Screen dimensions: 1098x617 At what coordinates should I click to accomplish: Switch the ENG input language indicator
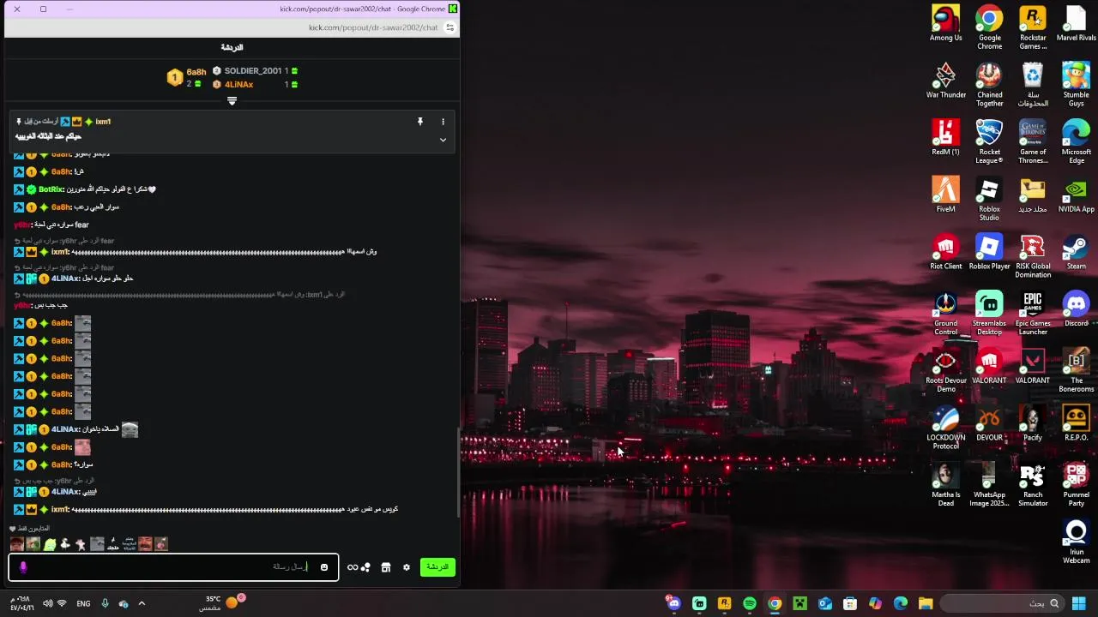(83, 603)
